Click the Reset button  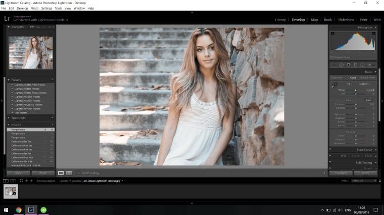pyautogui.click(x=365, y=173)
